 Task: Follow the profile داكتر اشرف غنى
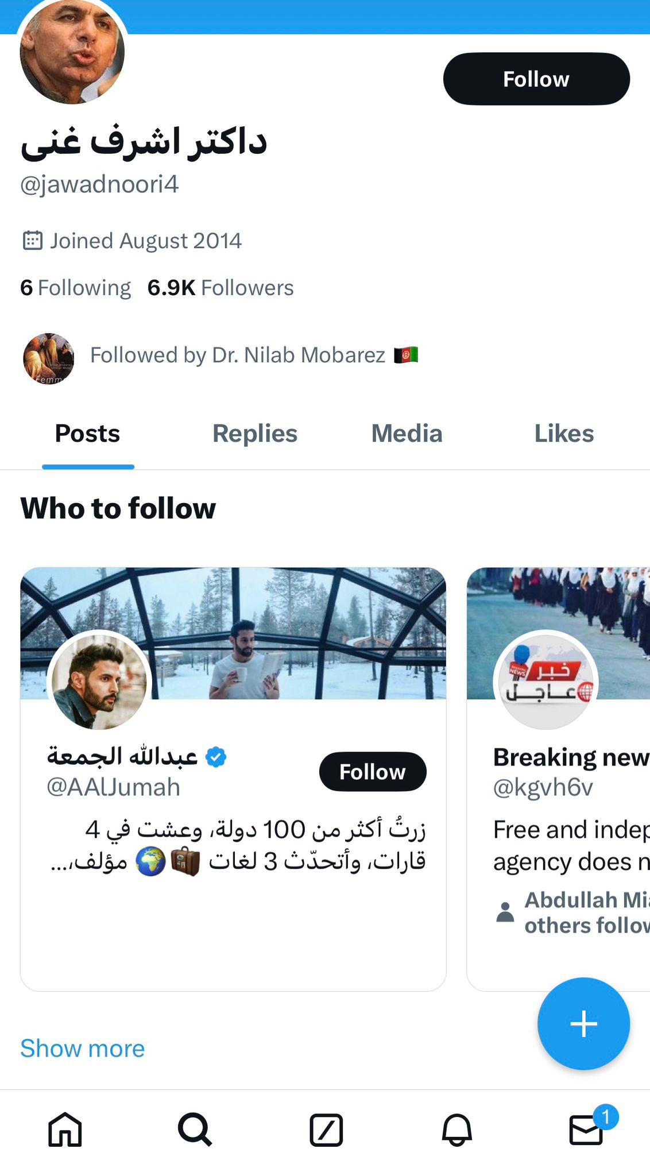(x=536, y=79)
